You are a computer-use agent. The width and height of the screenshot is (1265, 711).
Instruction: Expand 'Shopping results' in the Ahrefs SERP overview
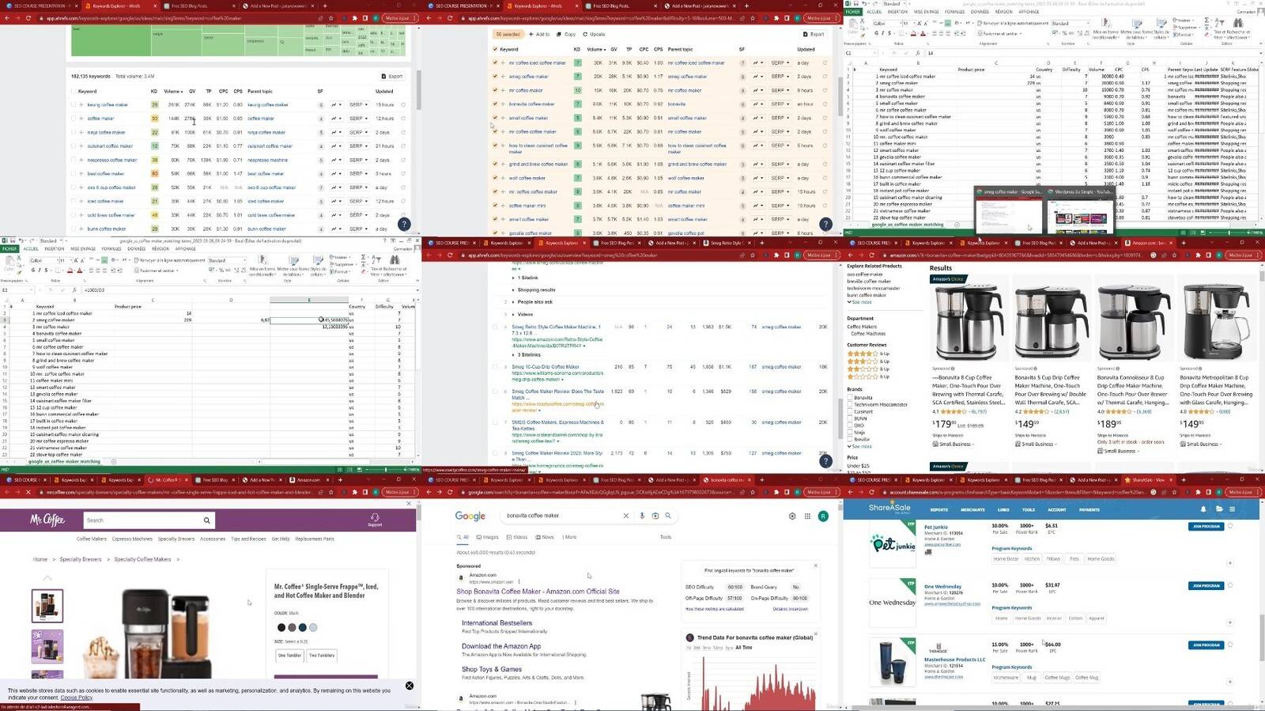(534, 289)
